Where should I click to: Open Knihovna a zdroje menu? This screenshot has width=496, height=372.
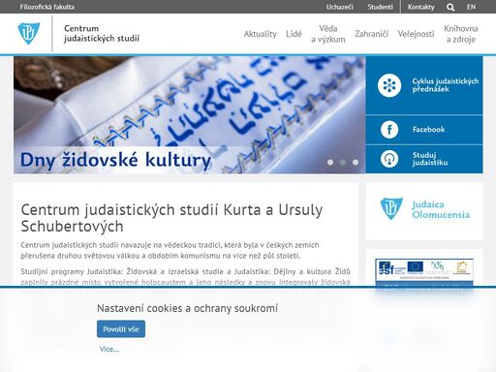(x=461, y=34)
